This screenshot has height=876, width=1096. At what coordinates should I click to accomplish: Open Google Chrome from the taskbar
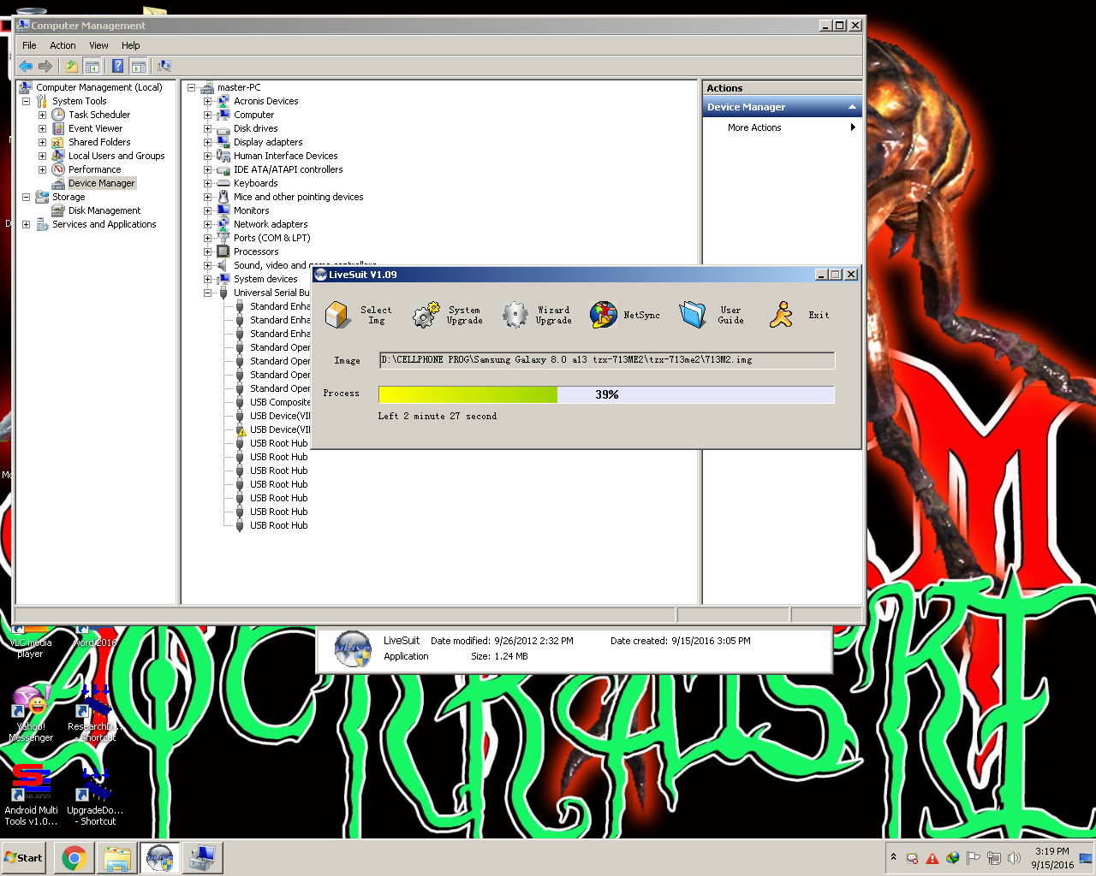(x=74, y=858)
